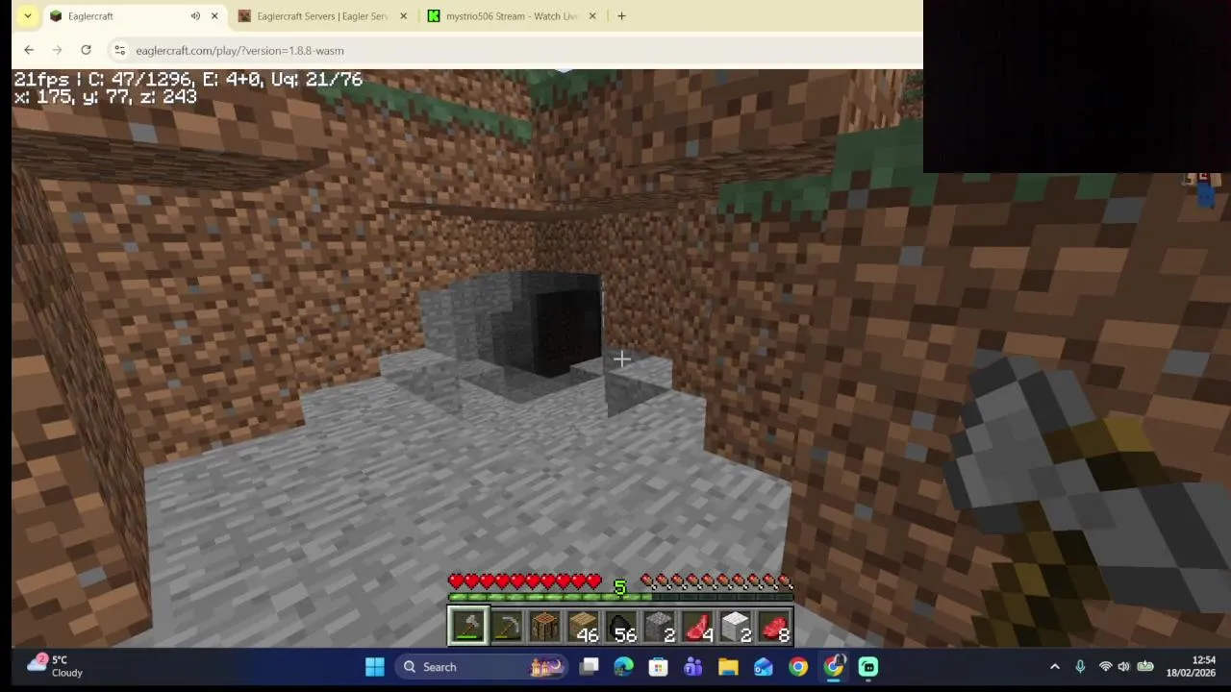Image resolution: width=1231 pixels, height=692 pixels.
Task: Open the weather widget showing 5°C Cloudy
Action: coord(56,666)
